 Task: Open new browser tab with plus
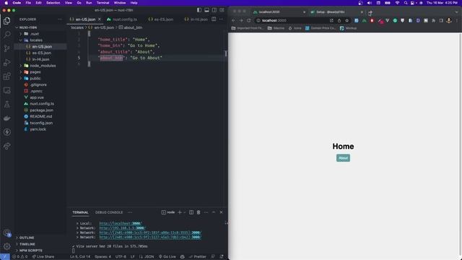tap(370, 12)
